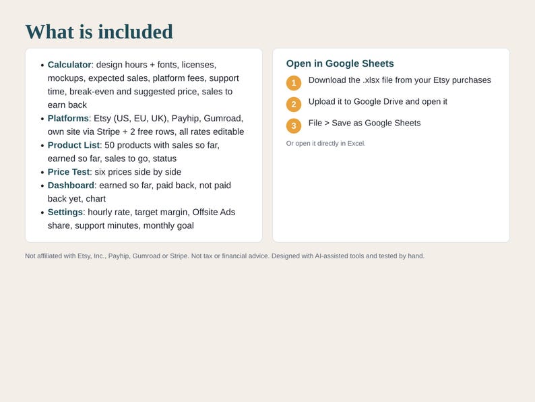Click 'six prices side by side' text
The image size is (535, 402).
pos(138,172)
